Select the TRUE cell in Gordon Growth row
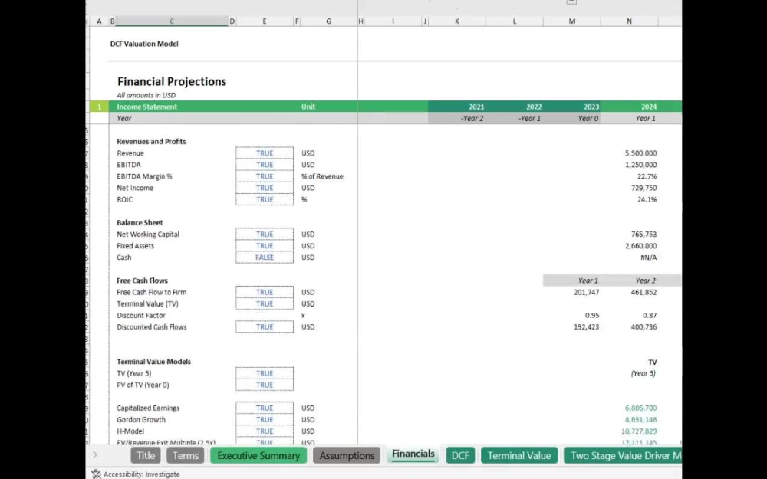Image resolution: width=767 pixels, height=479 pixels. (x=265, y=420)
